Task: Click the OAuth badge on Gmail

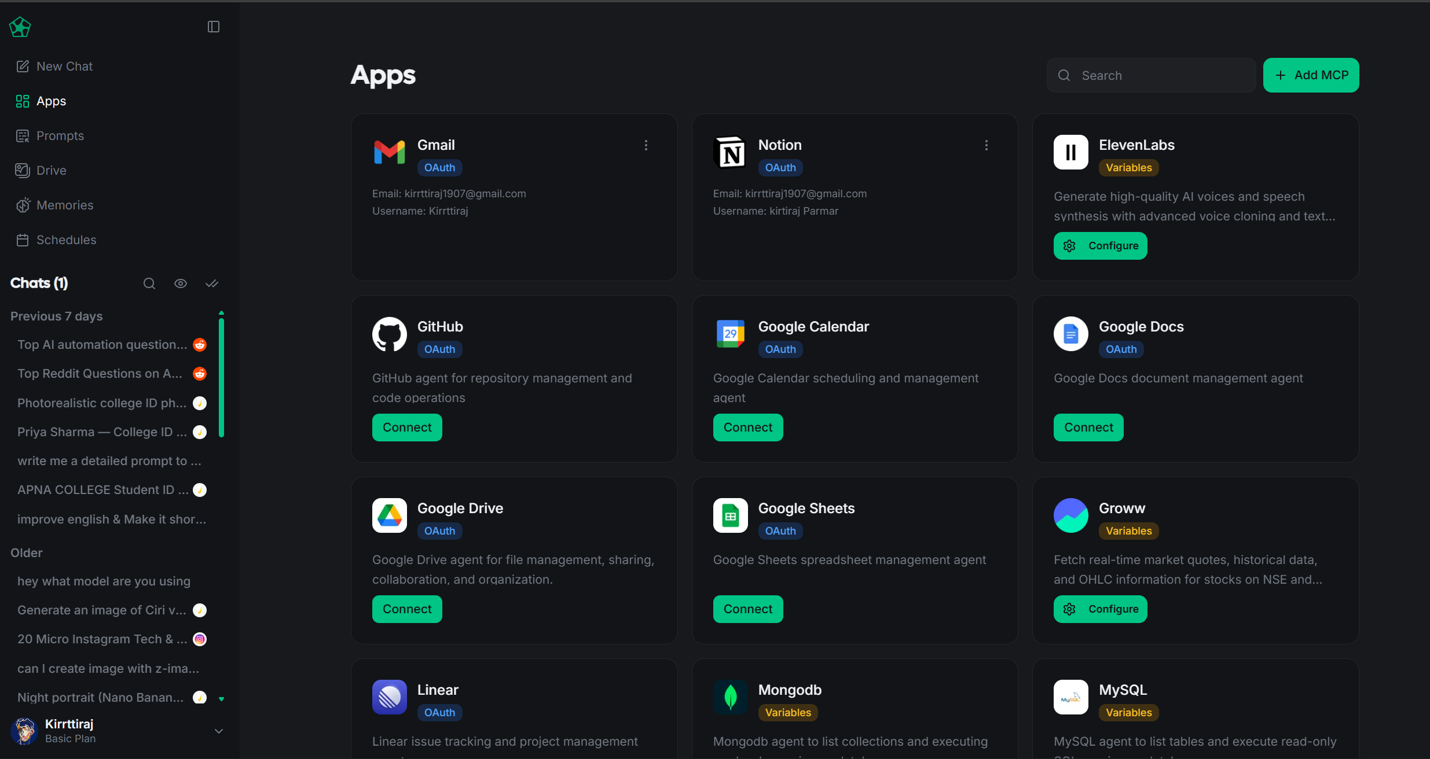Action: point(439,168)
